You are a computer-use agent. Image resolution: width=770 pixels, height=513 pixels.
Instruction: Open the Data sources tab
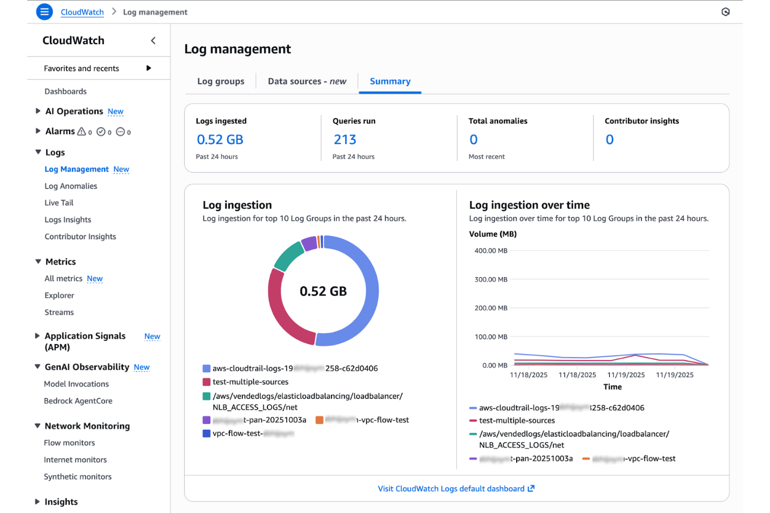point(307,81)
